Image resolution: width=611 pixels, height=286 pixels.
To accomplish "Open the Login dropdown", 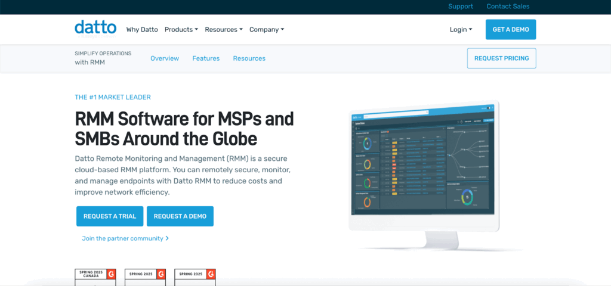I will (x=461, y=30).
